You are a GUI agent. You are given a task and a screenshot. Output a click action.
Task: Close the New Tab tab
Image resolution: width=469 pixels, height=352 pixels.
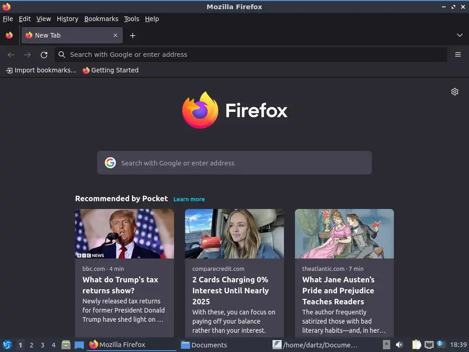tap(115, 35)
